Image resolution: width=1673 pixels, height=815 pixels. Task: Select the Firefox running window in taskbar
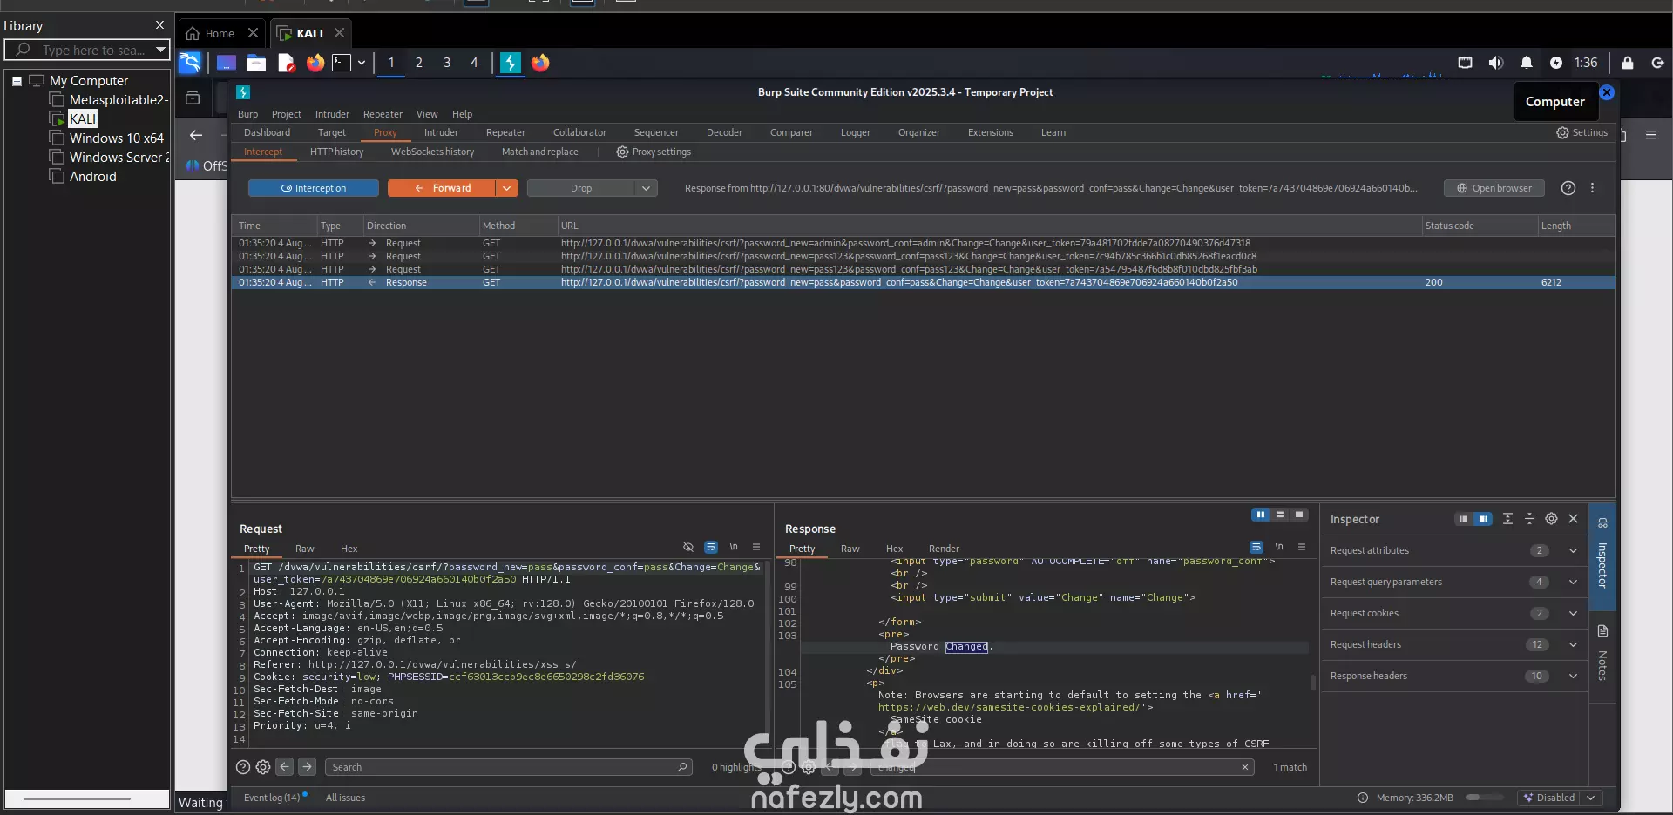click(540, 63)
